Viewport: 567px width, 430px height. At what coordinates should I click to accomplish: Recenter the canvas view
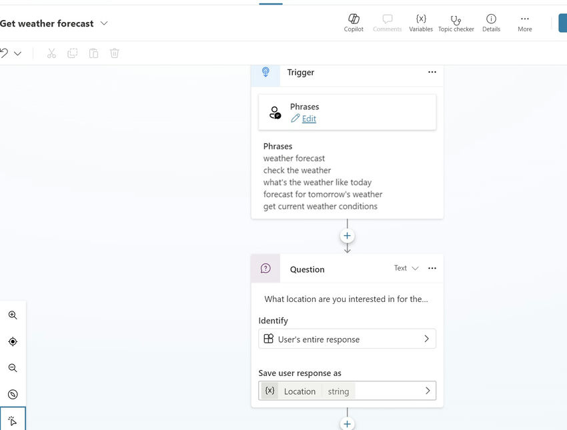click(13, 341)
